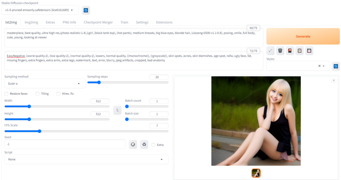This screenshot has height=180, width=341.
Task: Click into the negative prompt text box
Action: (x=134, y=60)
